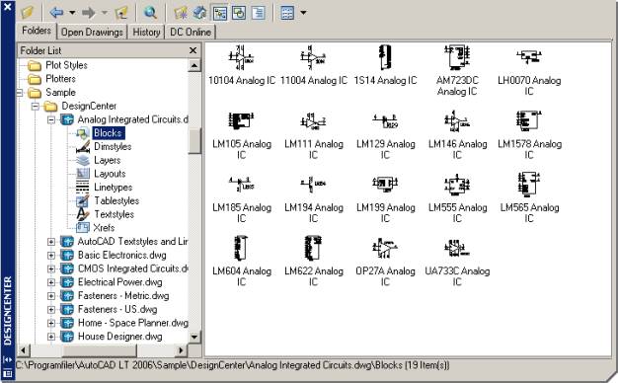
Task: Click the Load folder icon in toolbar
Action: click(x=28, y=13)
